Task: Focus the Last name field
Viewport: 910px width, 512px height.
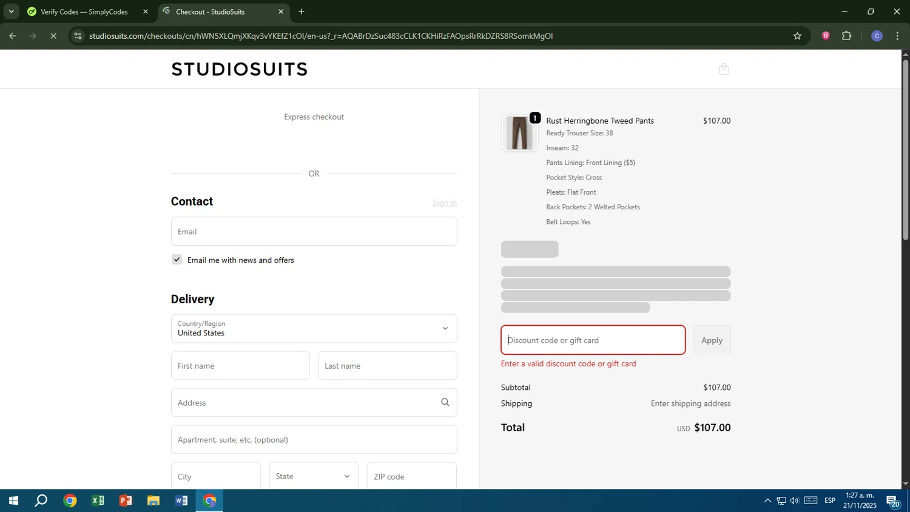Action: click(387, 366)
